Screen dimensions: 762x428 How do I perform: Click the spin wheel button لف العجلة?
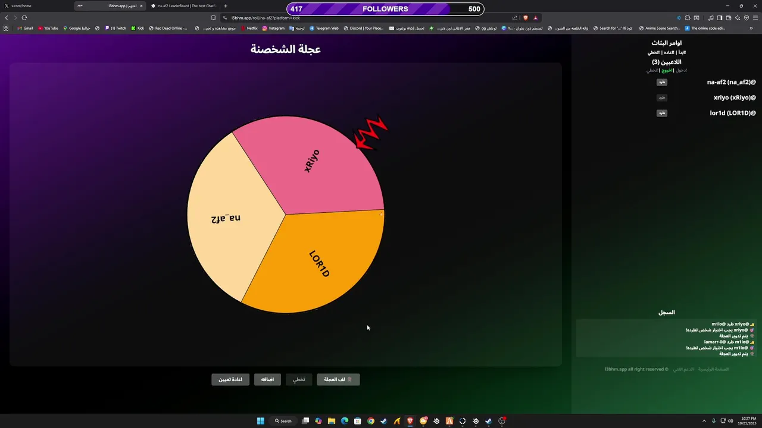(338, 379)
